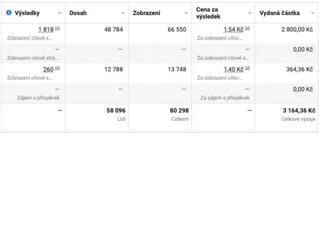Viewport: 319px width, 239px height.
Task: Expand the Vydaná částka column dropdown arrow
Action: [313, 13]
